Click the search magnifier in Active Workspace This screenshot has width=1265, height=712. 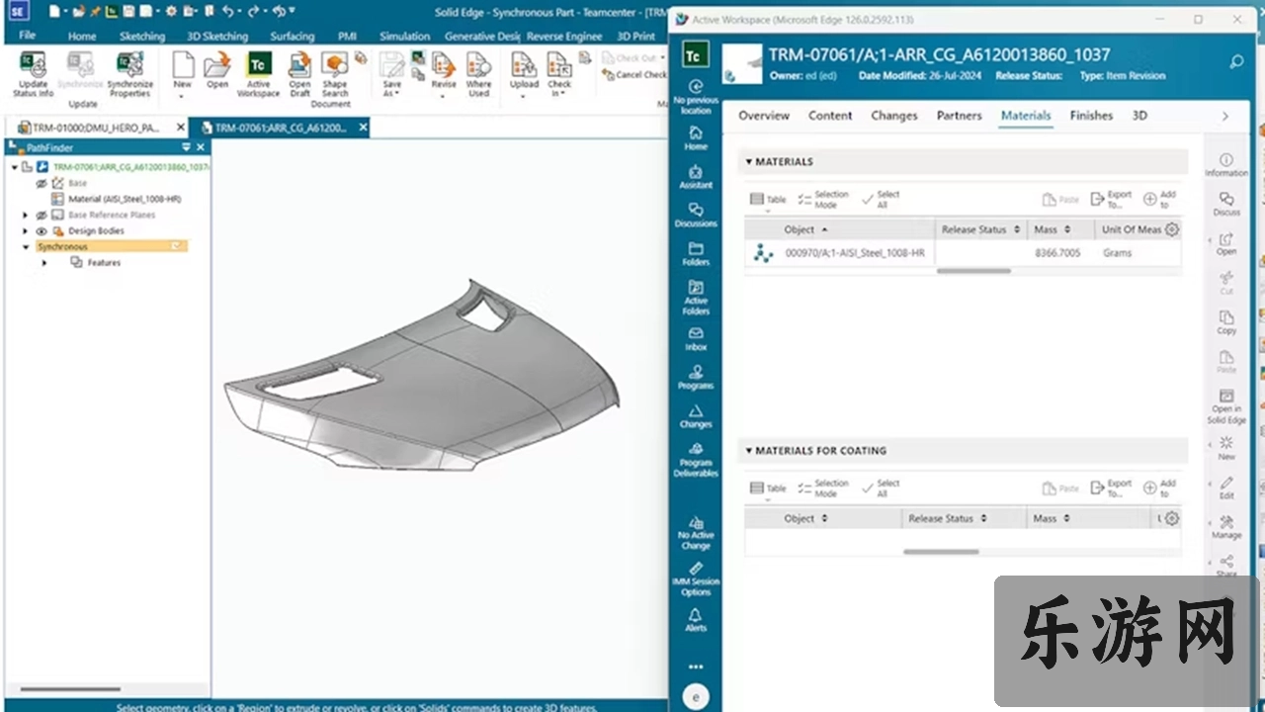[x=1236, y=61]
